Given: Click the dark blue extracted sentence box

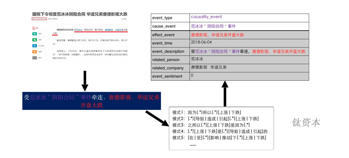Looking at the screenshot, I should 92,101.
